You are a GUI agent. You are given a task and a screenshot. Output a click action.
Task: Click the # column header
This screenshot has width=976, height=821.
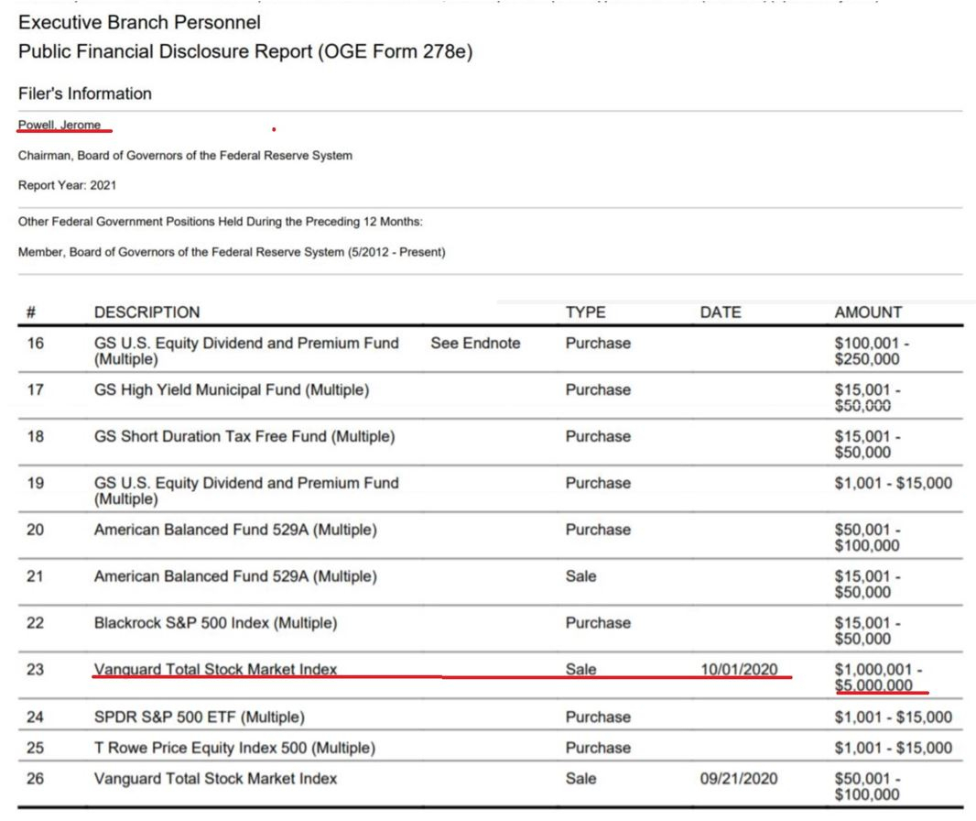coord(31,312)
